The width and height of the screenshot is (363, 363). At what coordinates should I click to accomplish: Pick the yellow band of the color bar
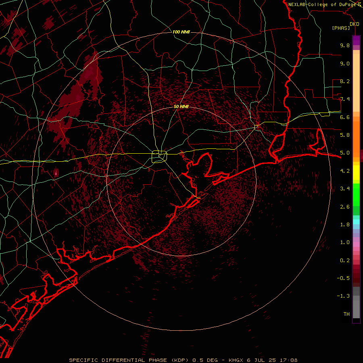[356, 173]
